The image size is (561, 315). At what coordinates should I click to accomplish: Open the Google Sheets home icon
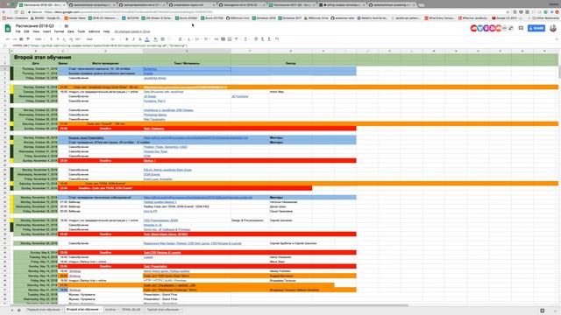(8, 29)
